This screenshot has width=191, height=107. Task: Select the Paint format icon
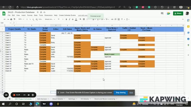click(14, 19)
